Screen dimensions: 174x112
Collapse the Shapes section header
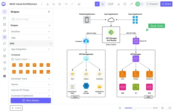31,25
